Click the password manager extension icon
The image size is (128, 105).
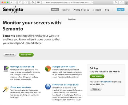[x=33, y=2]
